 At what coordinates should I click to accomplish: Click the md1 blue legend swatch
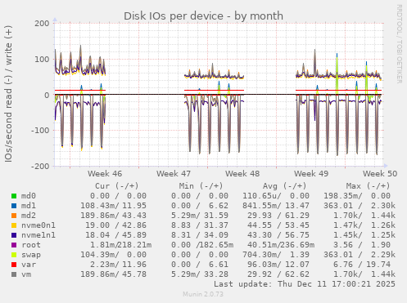point(14,206)
